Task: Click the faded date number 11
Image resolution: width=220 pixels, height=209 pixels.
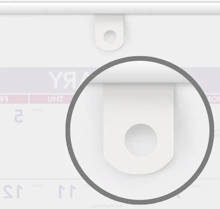Action: point(67,191)
